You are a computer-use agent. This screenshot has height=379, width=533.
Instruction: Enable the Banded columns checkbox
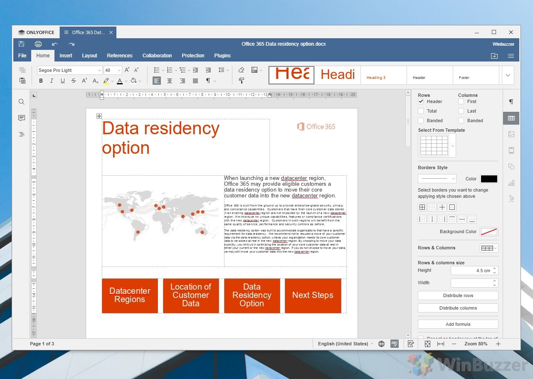461,121
